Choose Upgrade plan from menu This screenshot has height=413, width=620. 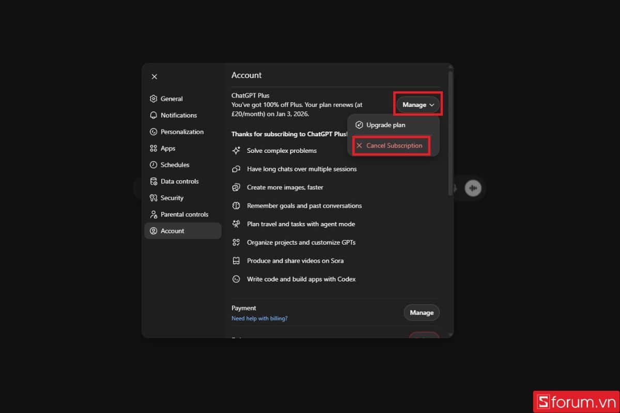point(393,125)
